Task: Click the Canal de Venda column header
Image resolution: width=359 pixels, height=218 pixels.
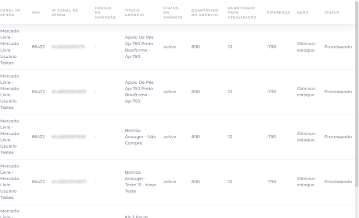Action: (10, 12)
